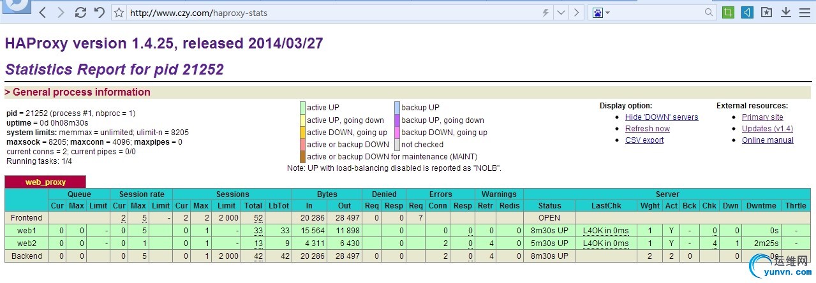Click the Hide 'DOWN' servers link

click(x=662, y=117)
